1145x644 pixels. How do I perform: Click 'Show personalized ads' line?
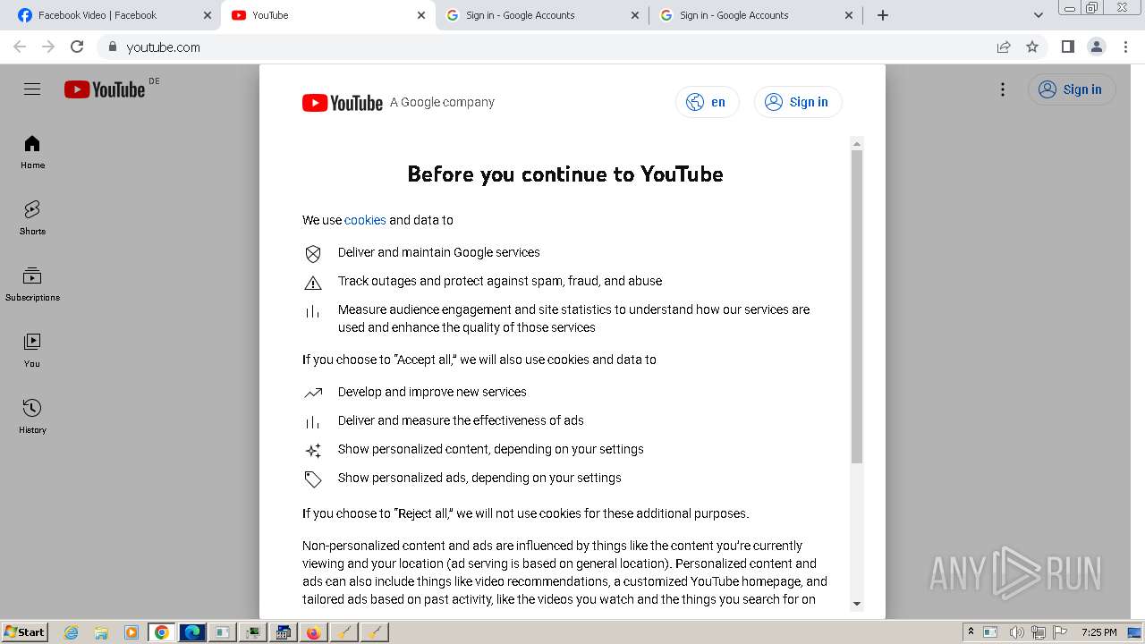coord(479,478)
